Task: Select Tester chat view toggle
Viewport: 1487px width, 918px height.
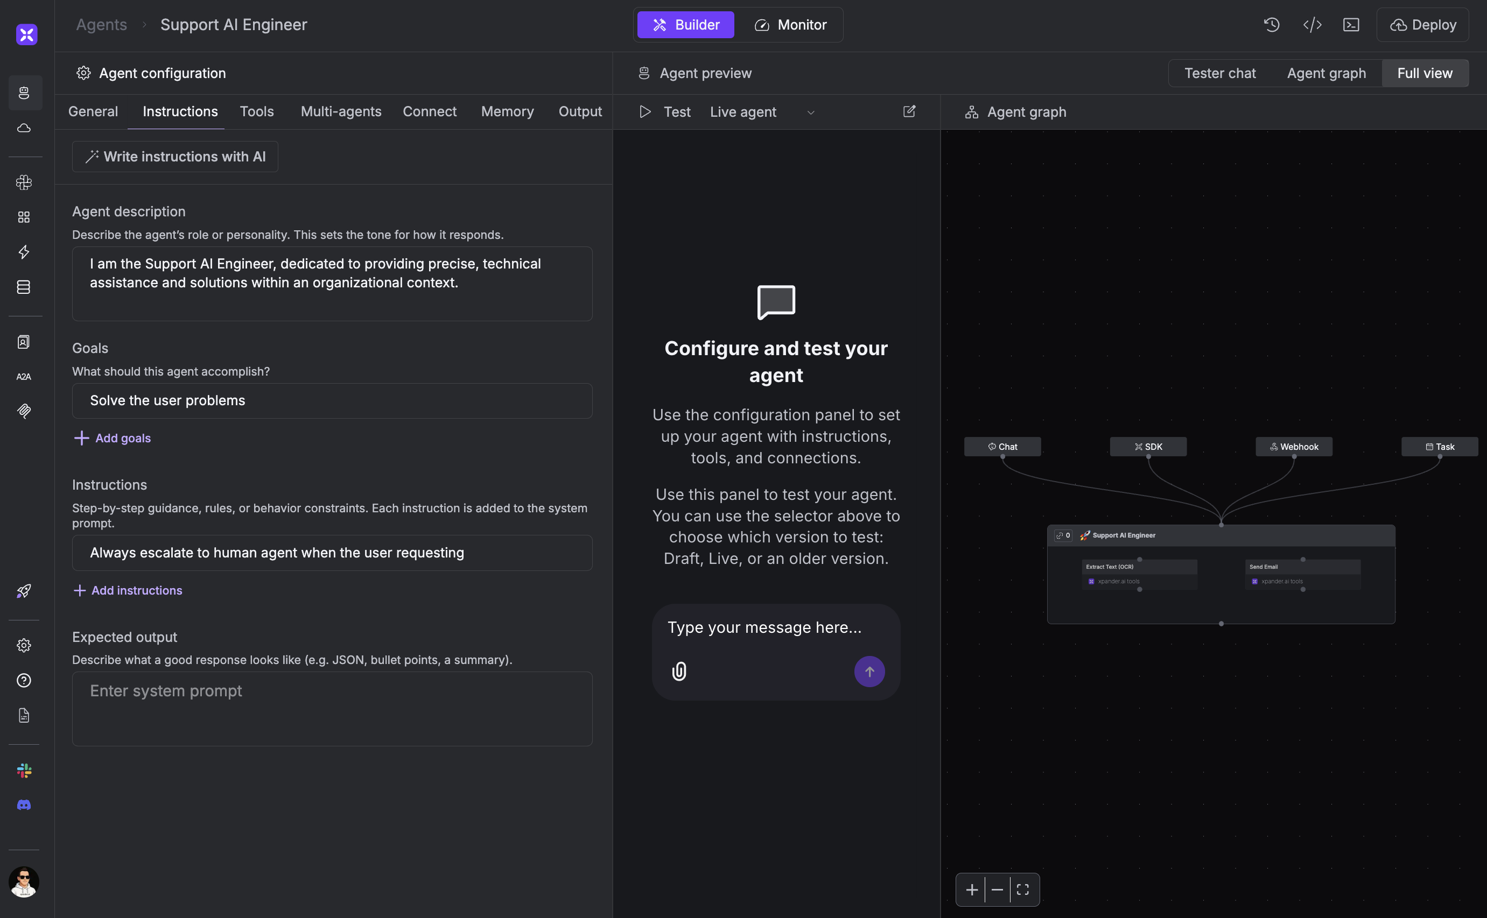Action: click(x=1220, y=73)
